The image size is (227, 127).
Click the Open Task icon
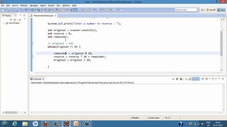pyautogui.click(x=60, y=10)
